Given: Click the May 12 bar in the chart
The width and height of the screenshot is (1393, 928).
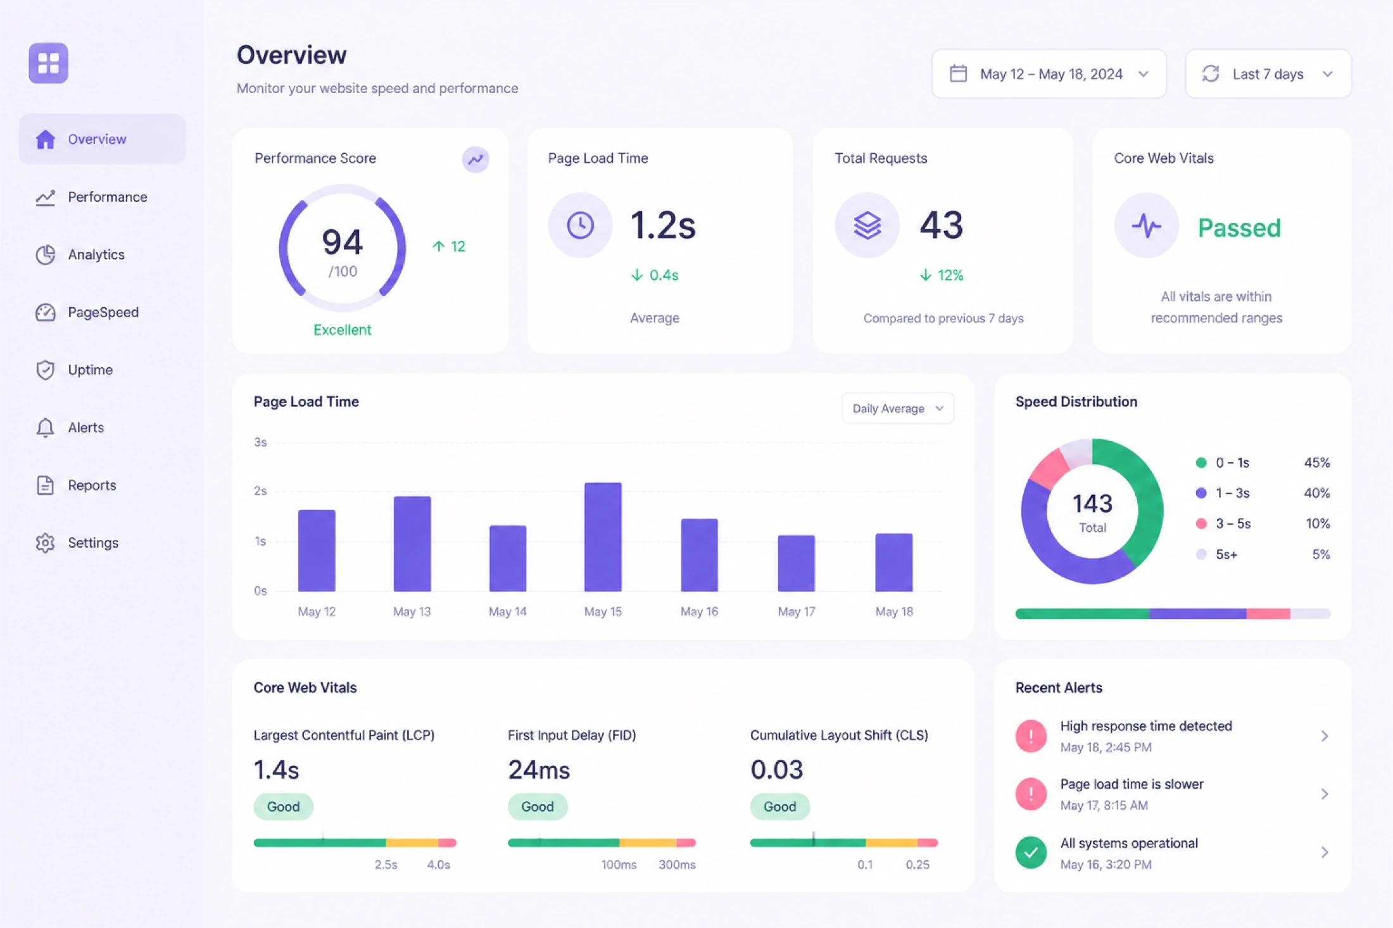Looking at the screenshot, I should tap(317, 550).
